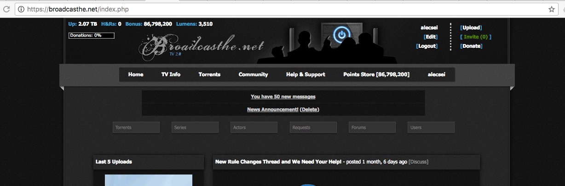Screen dimensions: 565x186
Task: Click the Logout link
Action: tap(427, 46)
